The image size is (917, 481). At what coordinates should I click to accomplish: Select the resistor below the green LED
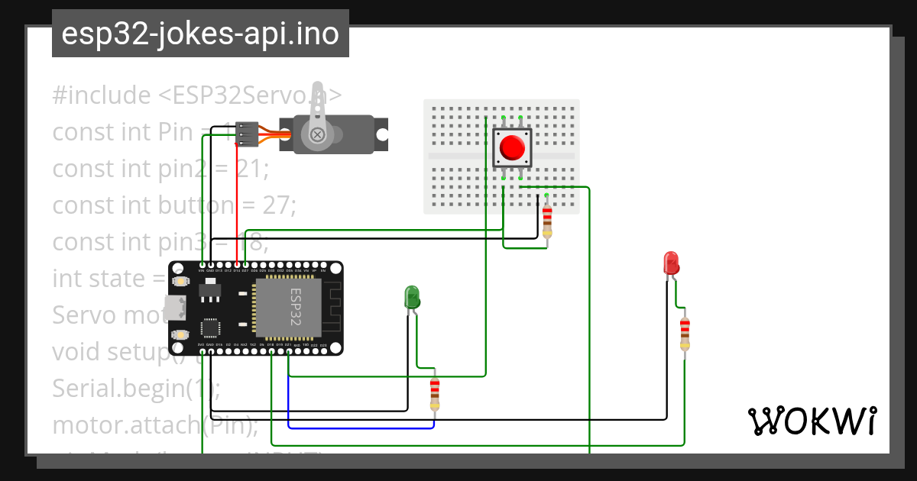pyautogui.click(x=434, y=393)
